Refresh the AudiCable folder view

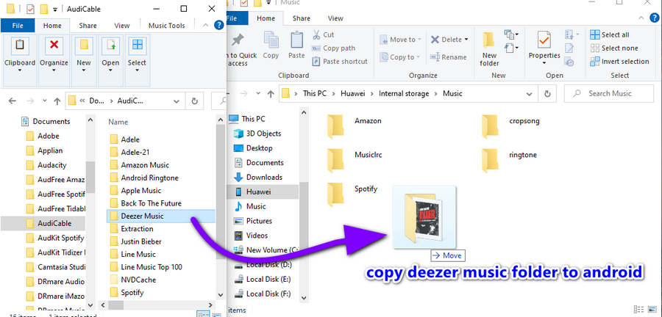[x=195, y=101]
